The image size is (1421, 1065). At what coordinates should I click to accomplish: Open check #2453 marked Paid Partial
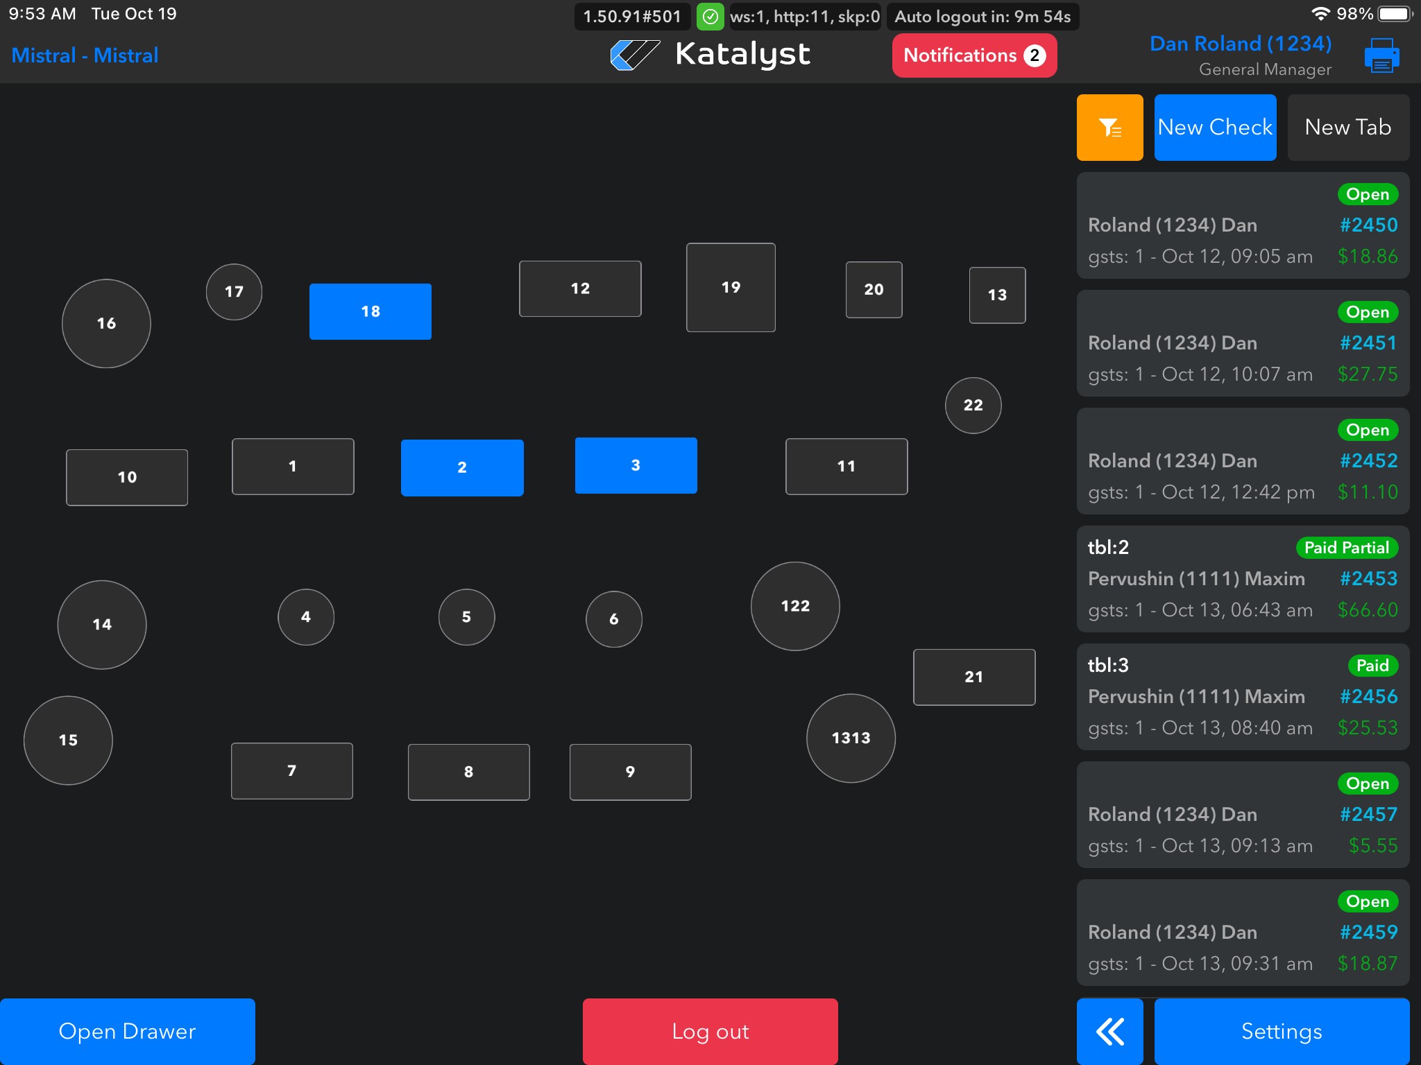(1242, 579)
